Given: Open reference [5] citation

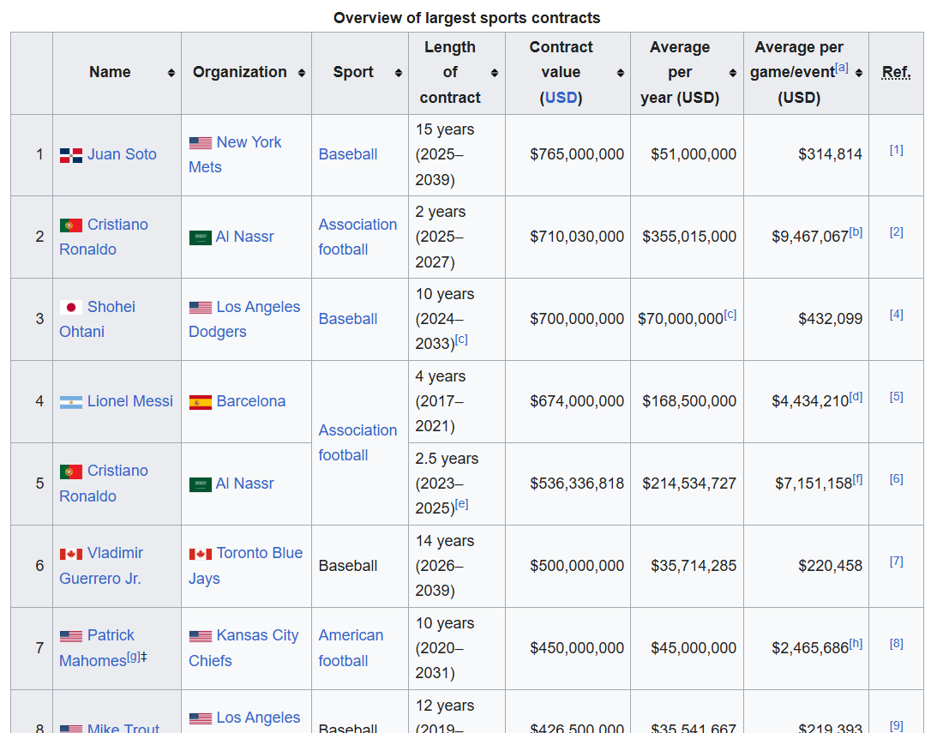Looking at the screenshot, I should click(x=897, y=397).
